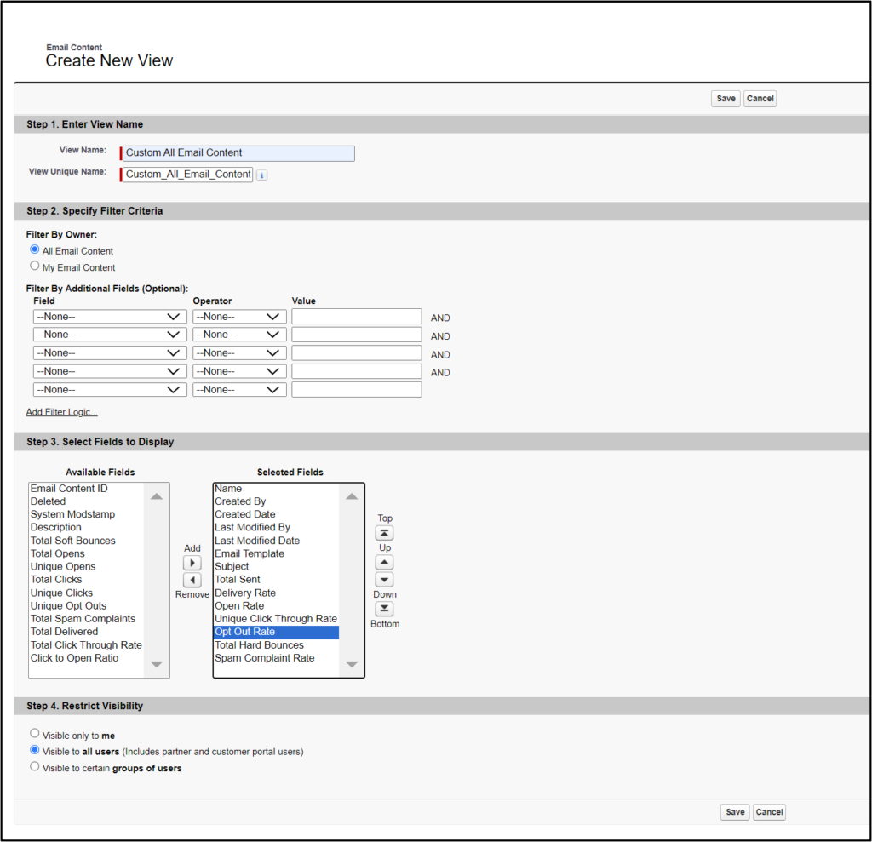Open second filter Field dropdown
The image size is (872, 842).
(x=110, y=335)
